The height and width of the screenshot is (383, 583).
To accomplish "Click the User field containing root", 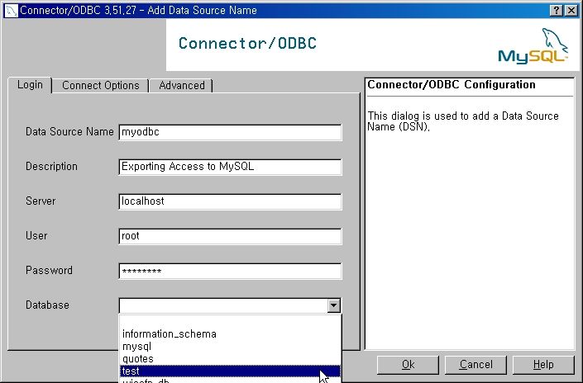I will click(x=230, y=236).
